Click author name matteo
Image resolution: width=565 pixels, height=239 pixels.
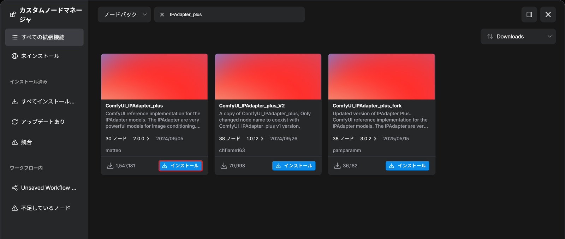[113, 151]
